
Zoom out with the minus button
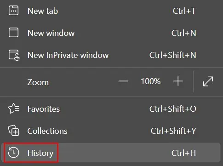tap(123, 81)
